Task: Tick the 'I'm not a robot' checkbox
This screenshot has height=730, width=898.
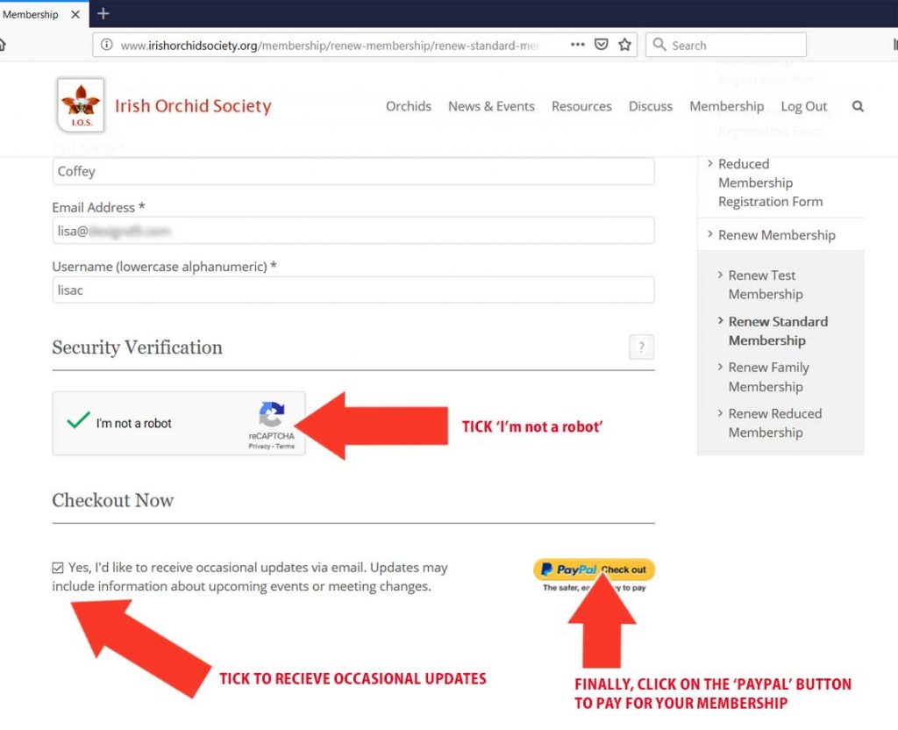Action: click(x=78, y=420)
